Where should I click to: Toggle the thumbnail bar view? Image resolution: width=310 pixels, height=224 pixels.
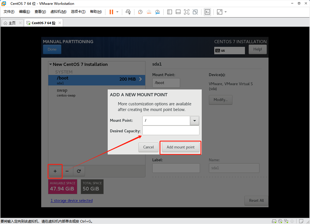(x=178, y=12)
